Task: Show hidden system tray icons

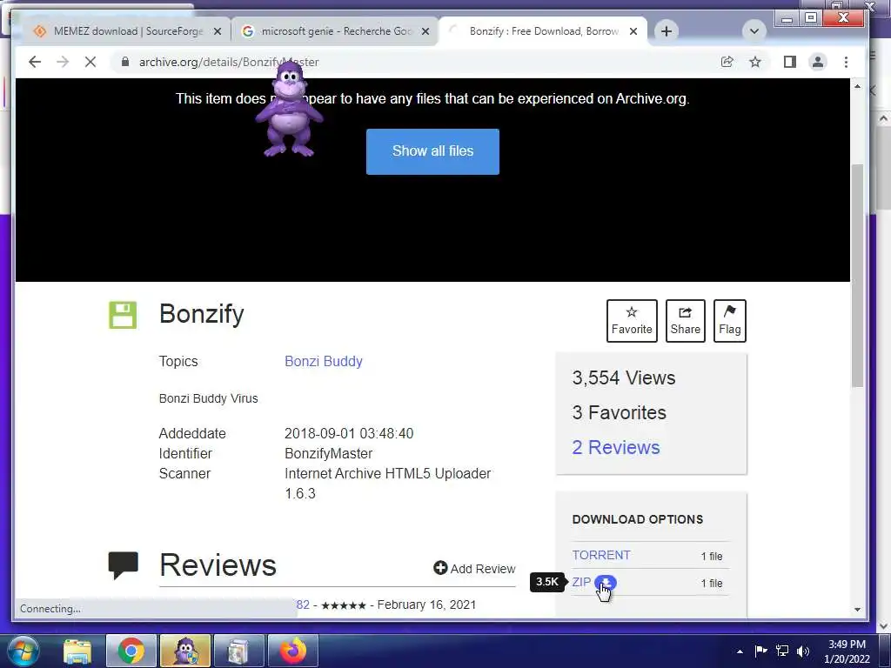Action: pos(740,651)
